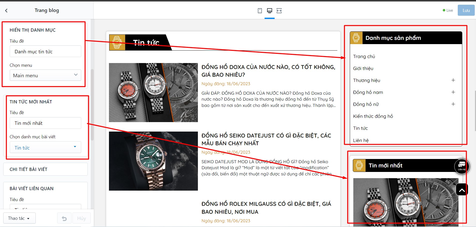The width and height of the screenshot is (476, 227).
Task: Expand the 'Đồng hồ nam' submenu plus
Action: point(453,92)
